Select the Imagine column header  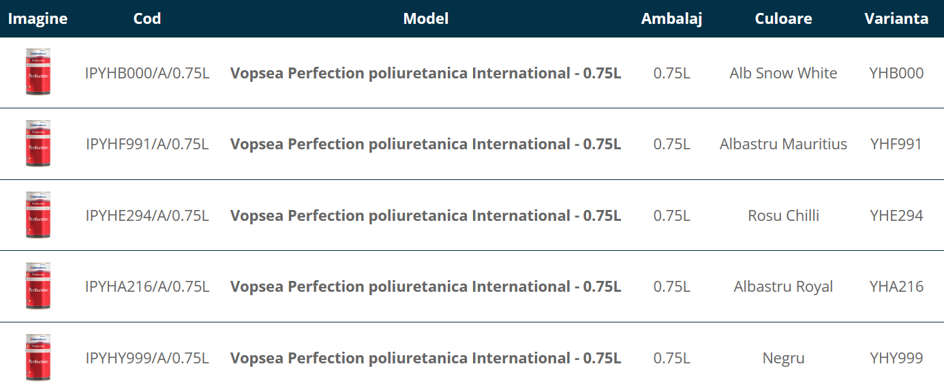[x=37, y=18]
